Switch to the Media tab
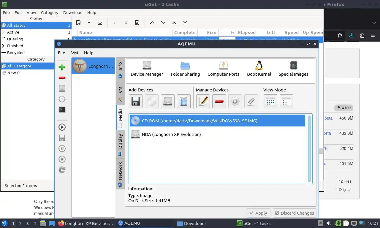Image resolution: width=380 pixels, height=228 pixels. pos(120,118)
